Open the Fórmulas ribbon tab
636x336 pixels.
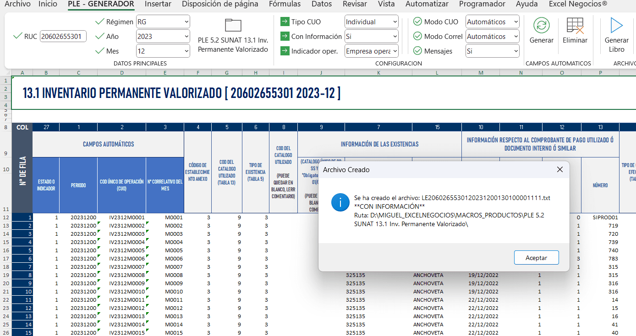pyautogui.click(x=285, y=4)
